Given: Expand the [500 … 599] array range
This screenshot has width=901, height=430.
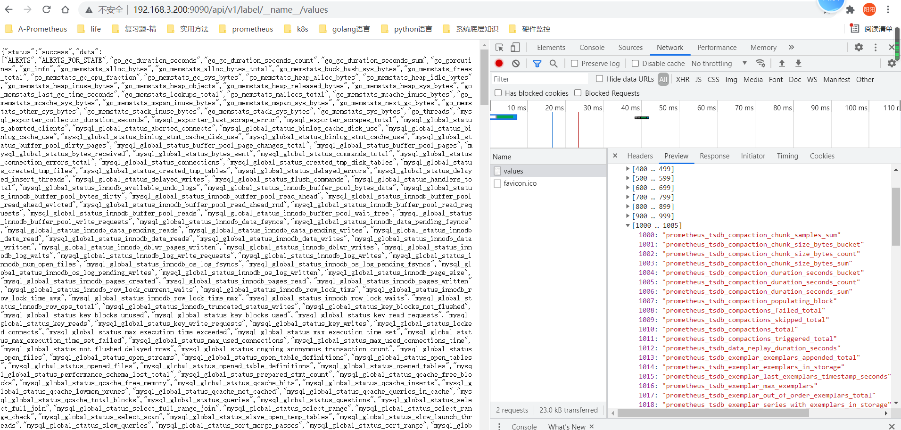Looking at the screenshot, I should (628, 178).
